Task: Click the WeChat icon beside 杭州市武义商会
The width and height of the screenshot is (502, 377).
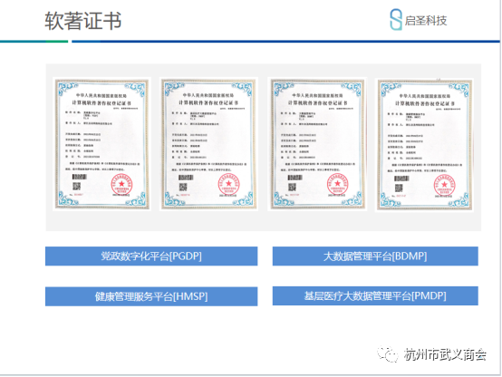Action: 388,354
